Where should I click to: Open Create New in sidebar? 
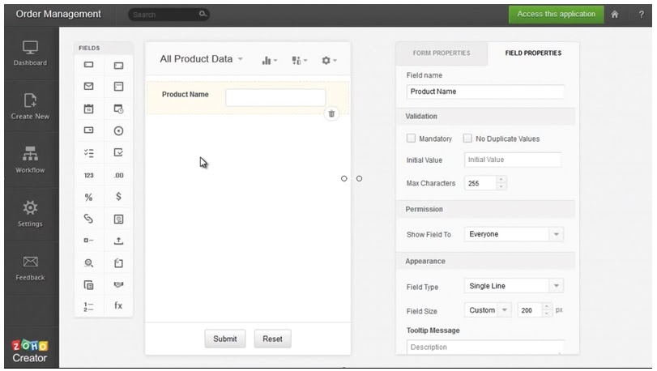pos(30,107)
